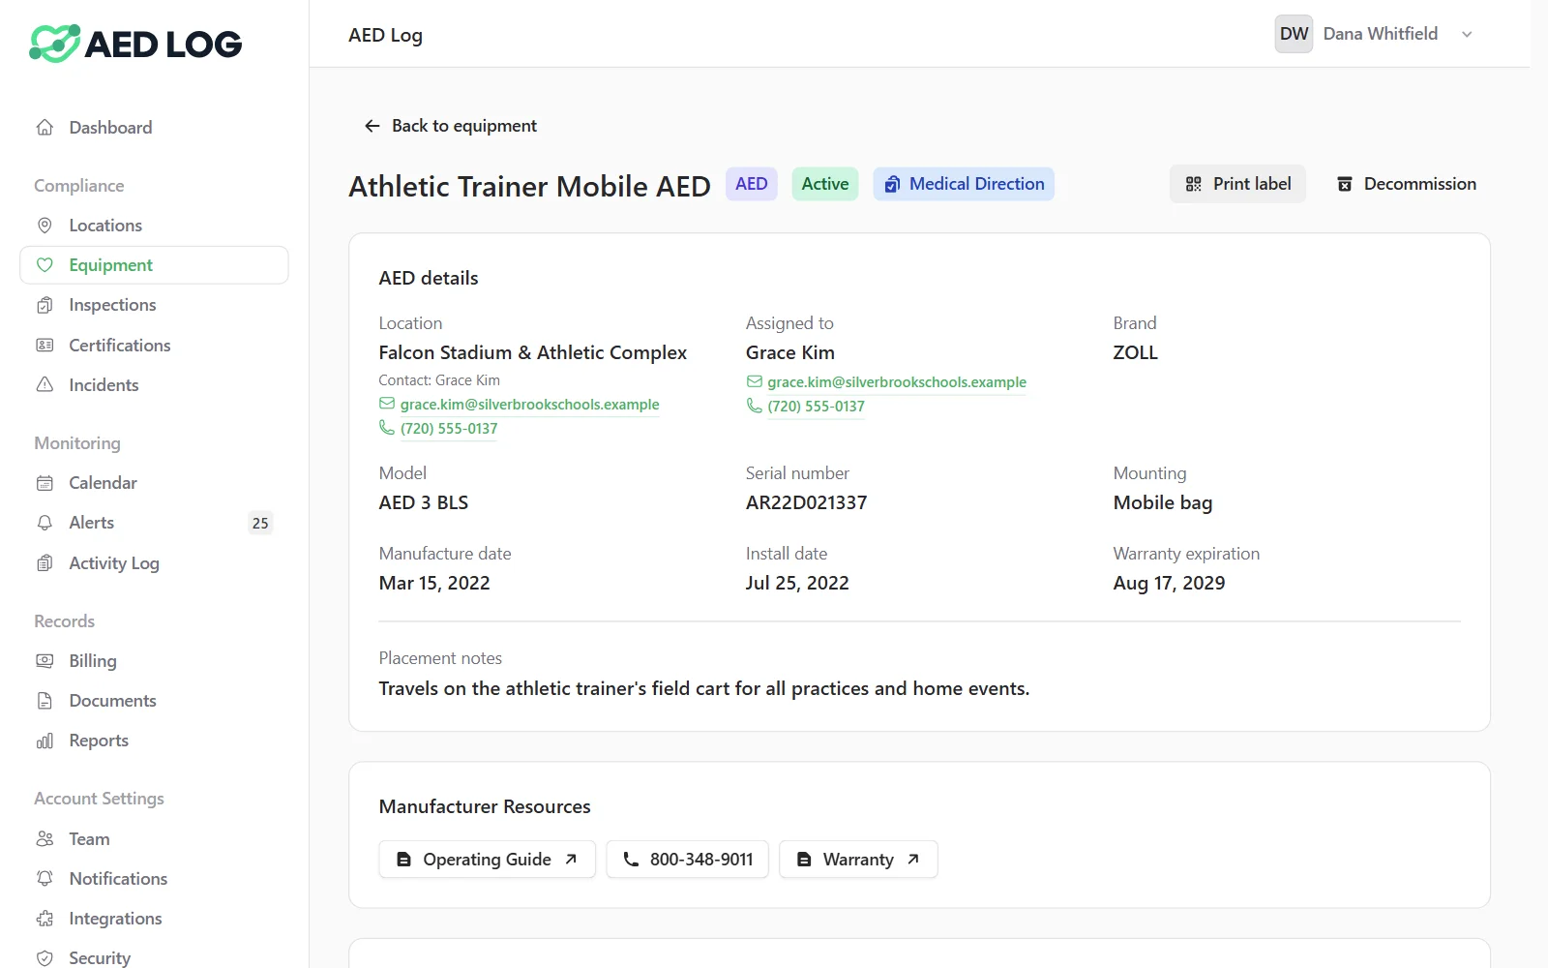Click the Certifications card icon
The image size is (1548, 968).
click(45, 346)
